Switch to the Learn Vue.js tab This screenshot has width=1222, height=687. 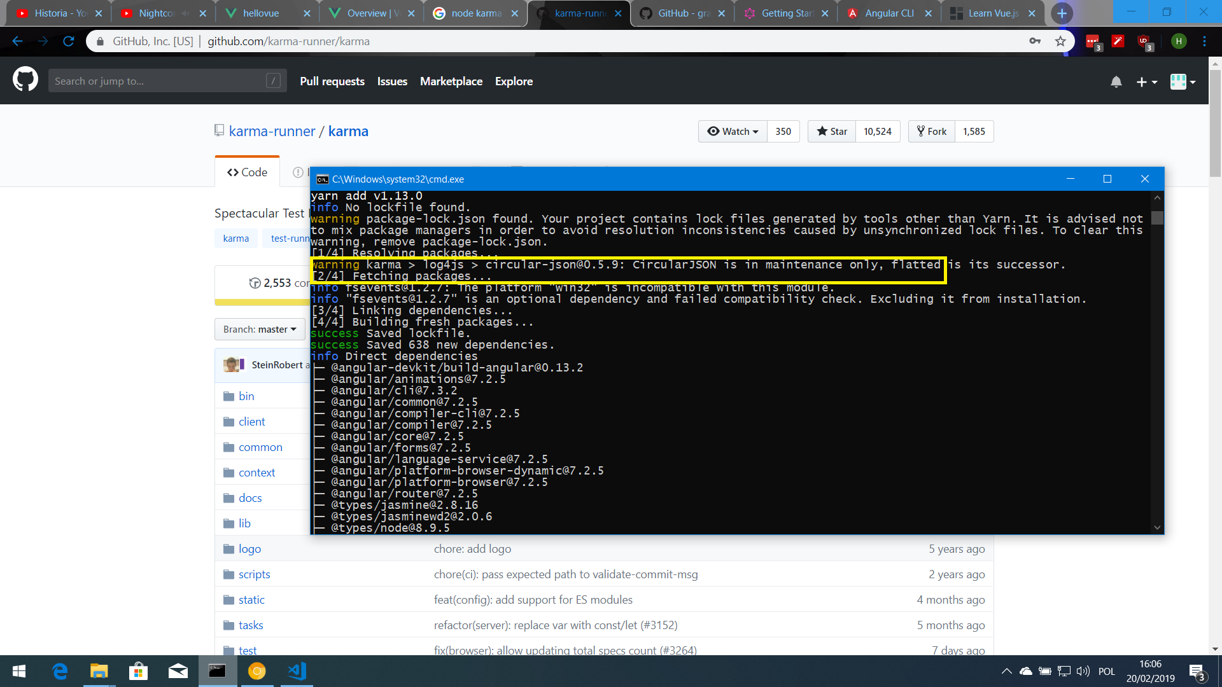pyautogui.click(x=993, y=13)
